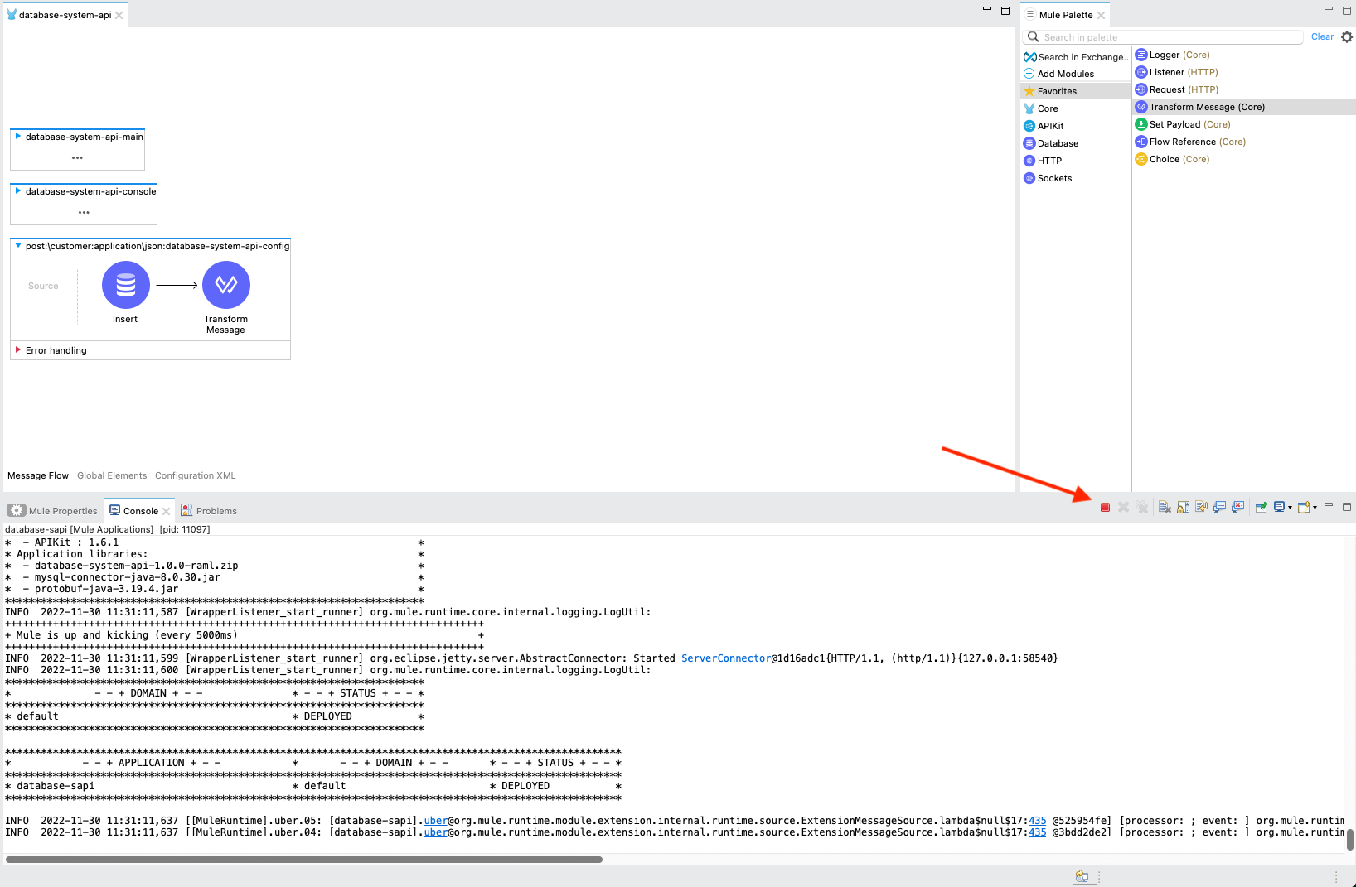Select the Database module in palette
The height and width of the screenshot is (887, 1356).
click(x=1057, y=143)
